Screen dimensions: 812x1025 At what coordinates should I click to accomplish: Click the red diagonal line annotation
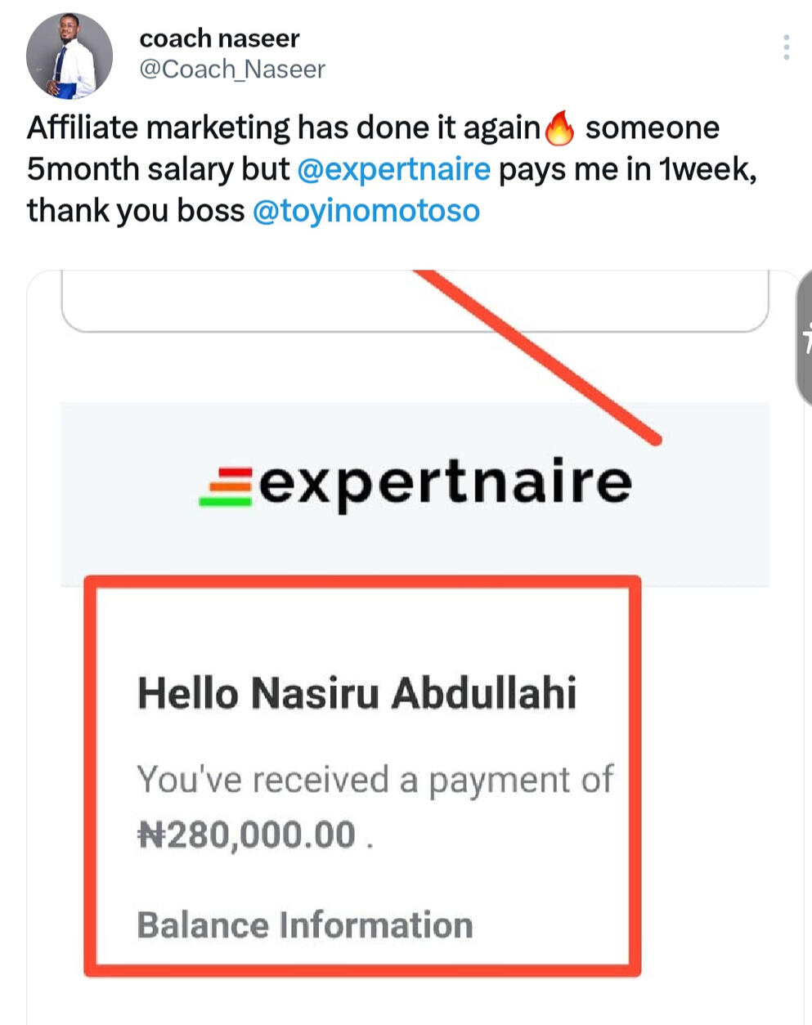pyautogui.click(x=540, y=356)
